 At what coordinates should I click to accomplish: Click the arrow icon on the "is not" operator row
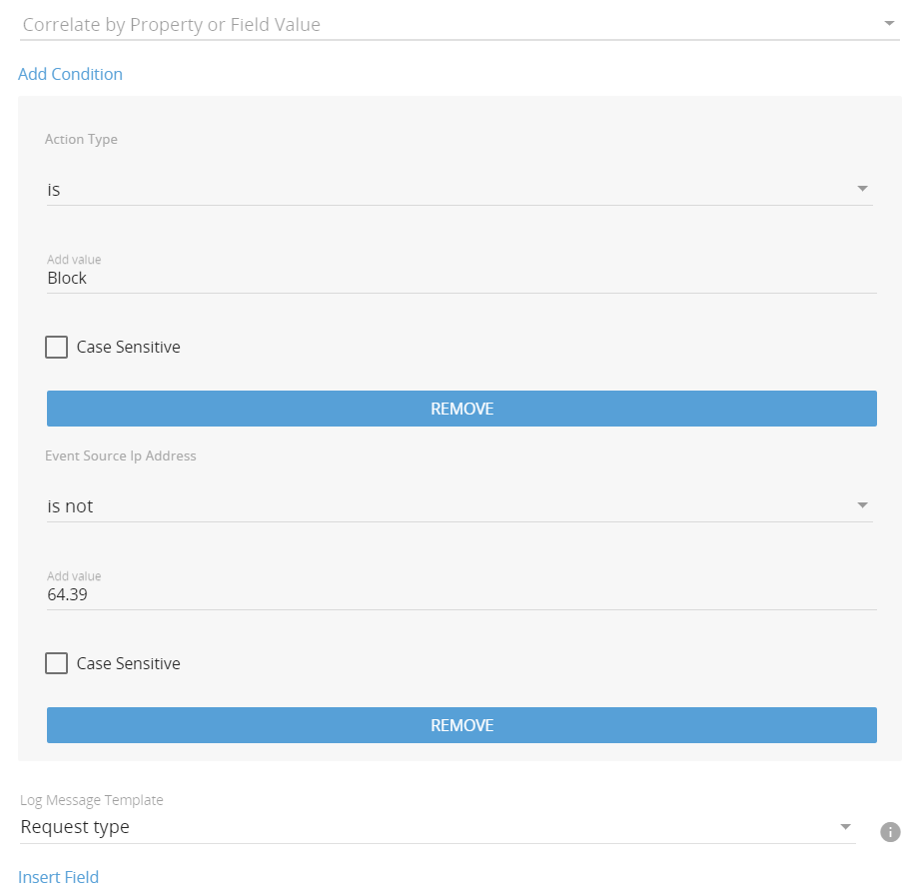tap(862, 505)
